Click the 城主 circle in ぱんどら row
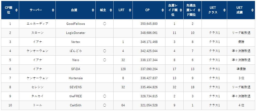Image resolution: width=257 pixels, height=111 pixels. click(105, 51)
